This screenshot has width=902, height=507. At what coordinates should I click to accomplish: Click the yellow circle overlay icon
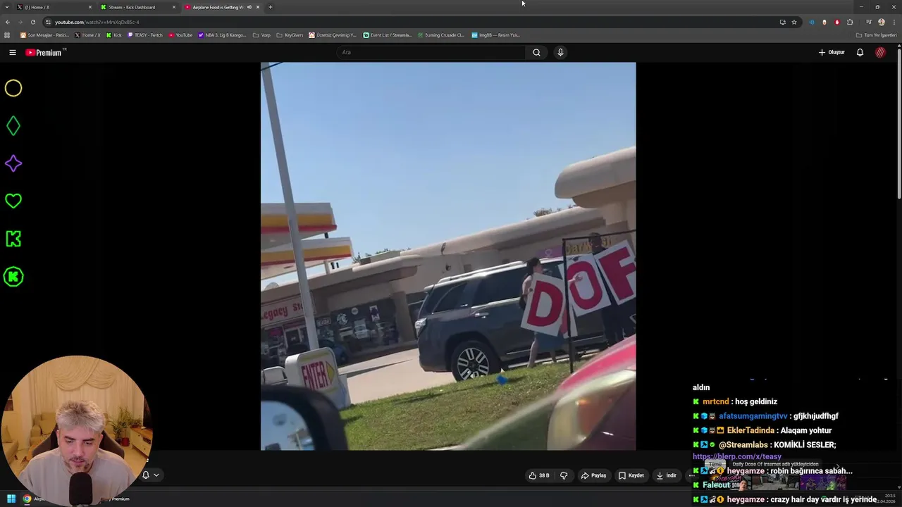coord(13,88)
